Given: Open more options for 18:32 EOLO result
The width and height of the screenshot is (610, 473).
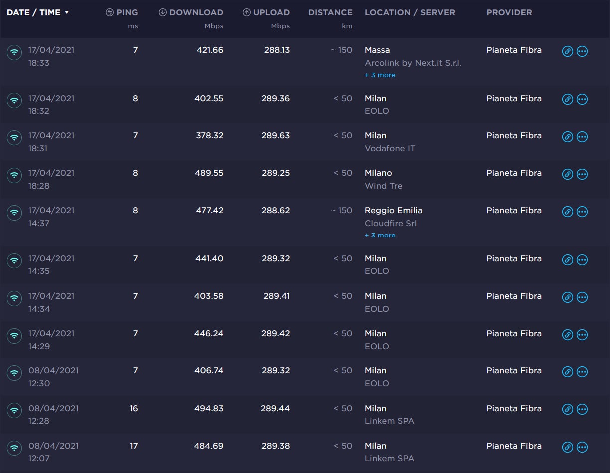Looking at the screenshot, I should click(582, 99).
